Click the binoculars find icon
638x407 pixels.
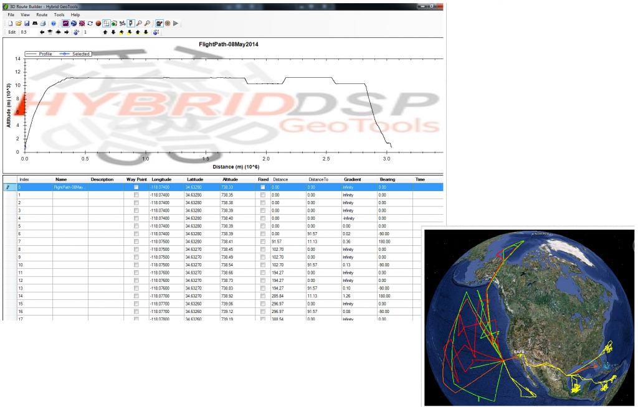35,24
